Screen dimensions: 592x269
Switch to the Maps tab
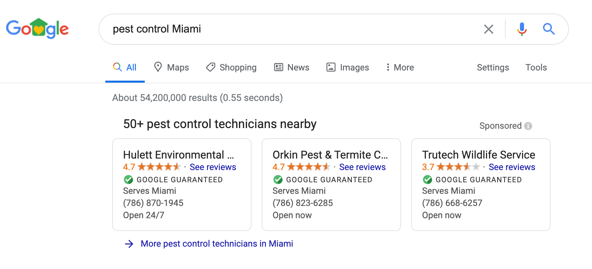(x=171, y=67)
